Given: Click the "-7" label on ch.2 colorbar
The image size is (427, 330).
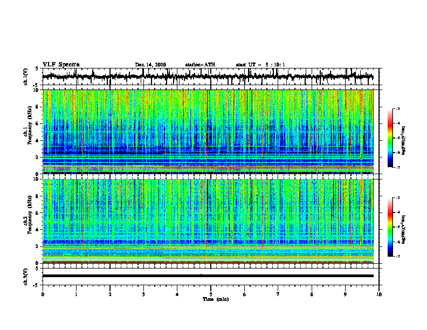Looking at the screenshot, I should (398, 256).
